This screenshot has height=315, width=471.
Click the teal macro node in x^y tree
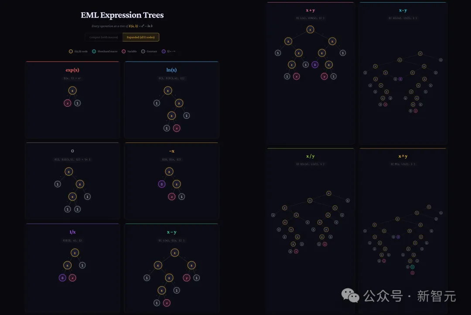412,267
